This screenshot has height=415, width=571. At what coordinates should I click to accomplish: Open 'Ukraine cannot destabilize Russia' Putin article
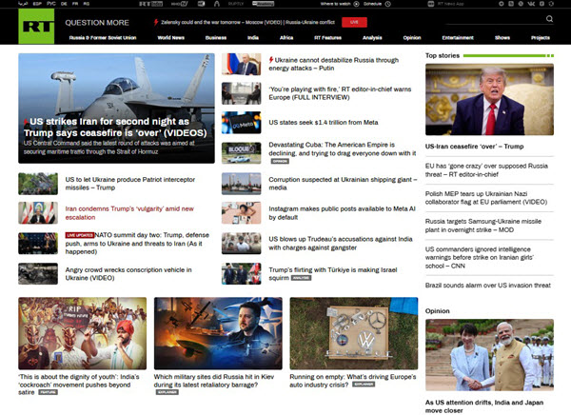click(x=334, y=64)
